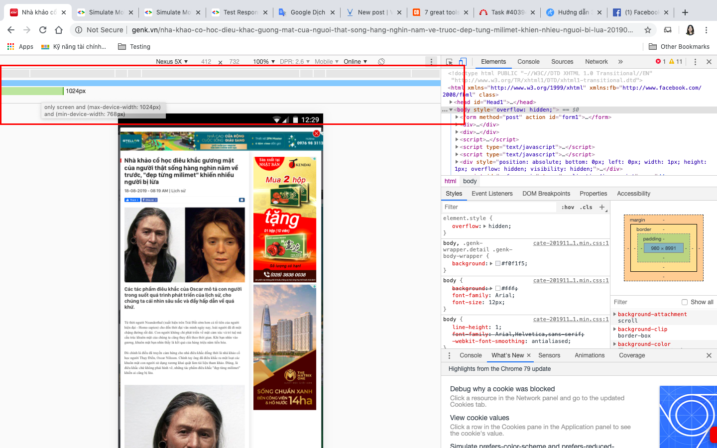
Task: Toggle the .cls class editor
Action: pyautogui.click(x=586, y=207)
